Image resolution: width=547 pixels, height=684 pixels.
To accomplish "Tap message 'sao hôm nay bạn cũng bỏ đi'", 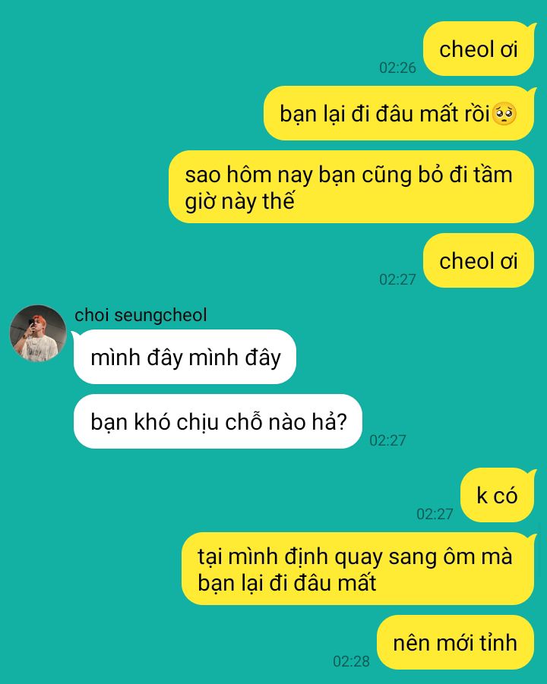I will point(352,188).
